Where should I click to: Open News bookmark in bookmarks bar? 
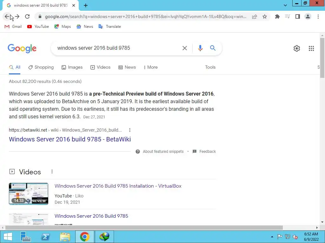pyautogui.click(x=85, y=27)
